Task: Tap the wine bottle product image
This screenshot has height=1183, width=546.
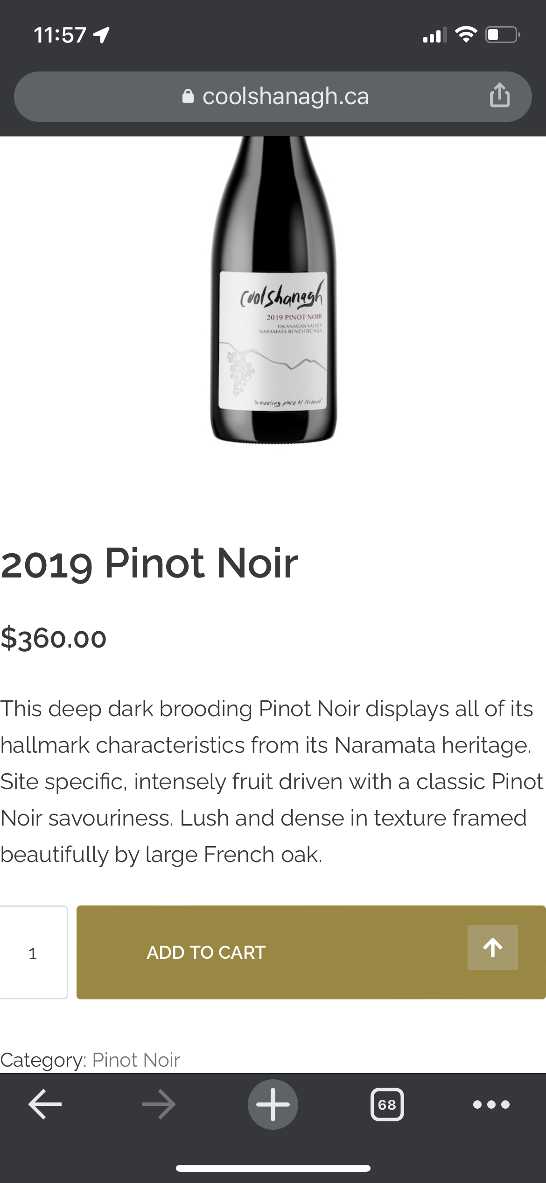Action: coord(273,290)
